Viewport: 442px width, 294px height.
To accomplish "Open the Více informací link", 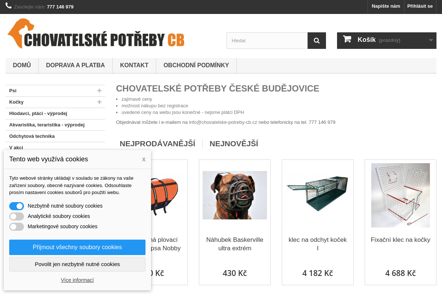I will click(x=77, y=280).
